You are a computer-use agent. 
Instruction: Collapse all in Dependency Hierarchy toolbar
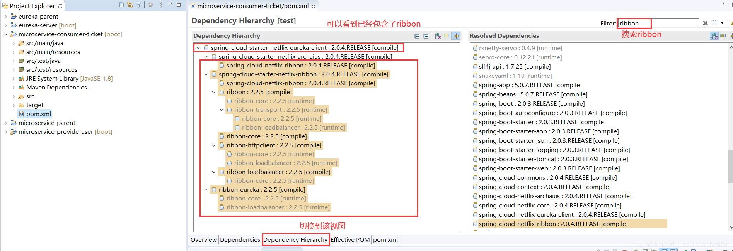[417, 36]
